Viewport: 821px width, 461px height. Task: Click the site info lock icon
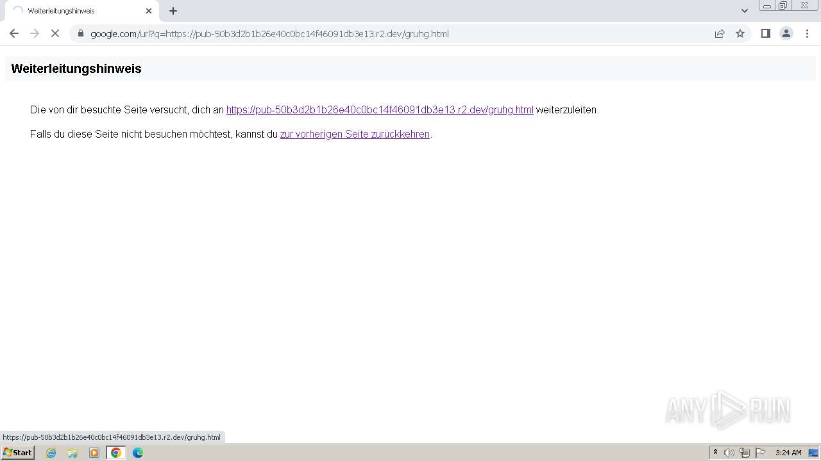pyautogui.click(x=81, y=33)
